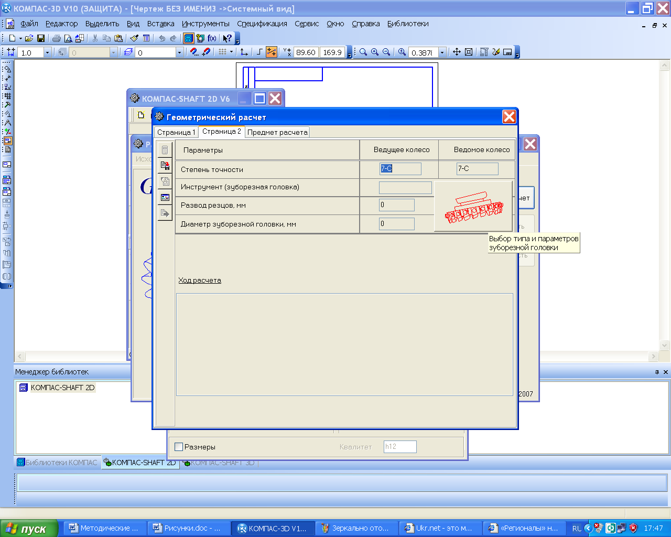Click the vertical scrollbar down arrow in drawing area

(665, 346)
